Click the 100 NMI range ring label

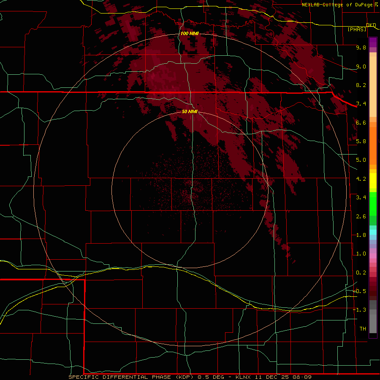[190, 33]
